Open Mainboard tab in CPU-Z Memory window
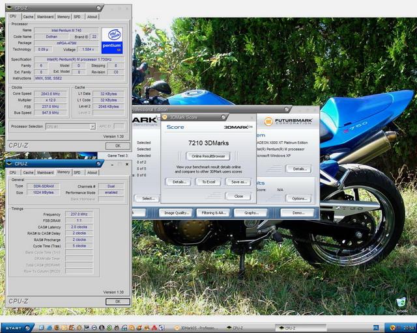417x333 pixels. (x=45, y=172)
